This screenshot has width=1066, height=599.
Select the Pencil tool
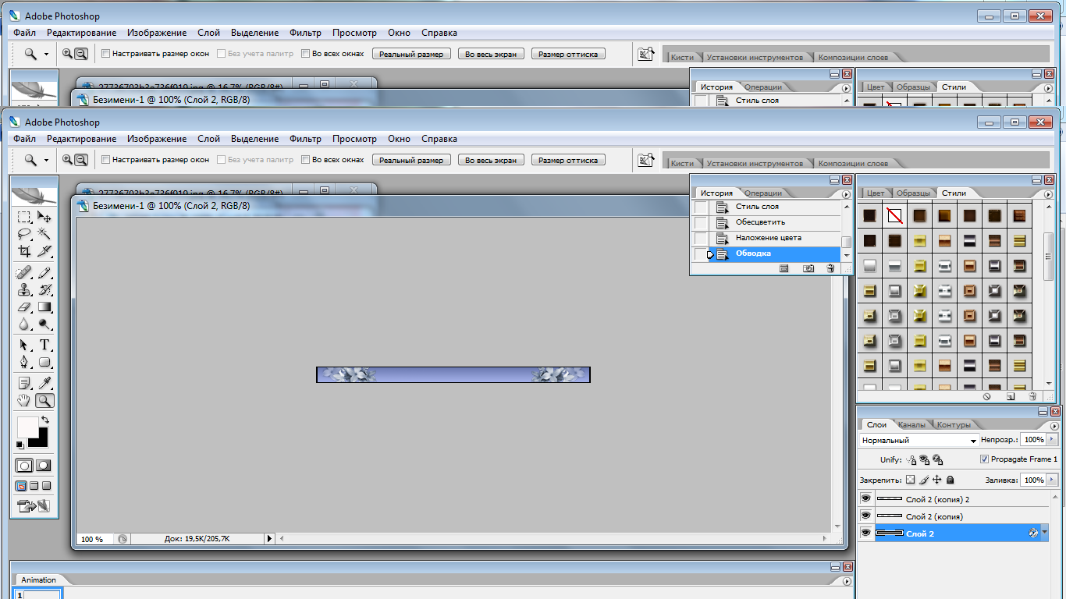point(44,272)
